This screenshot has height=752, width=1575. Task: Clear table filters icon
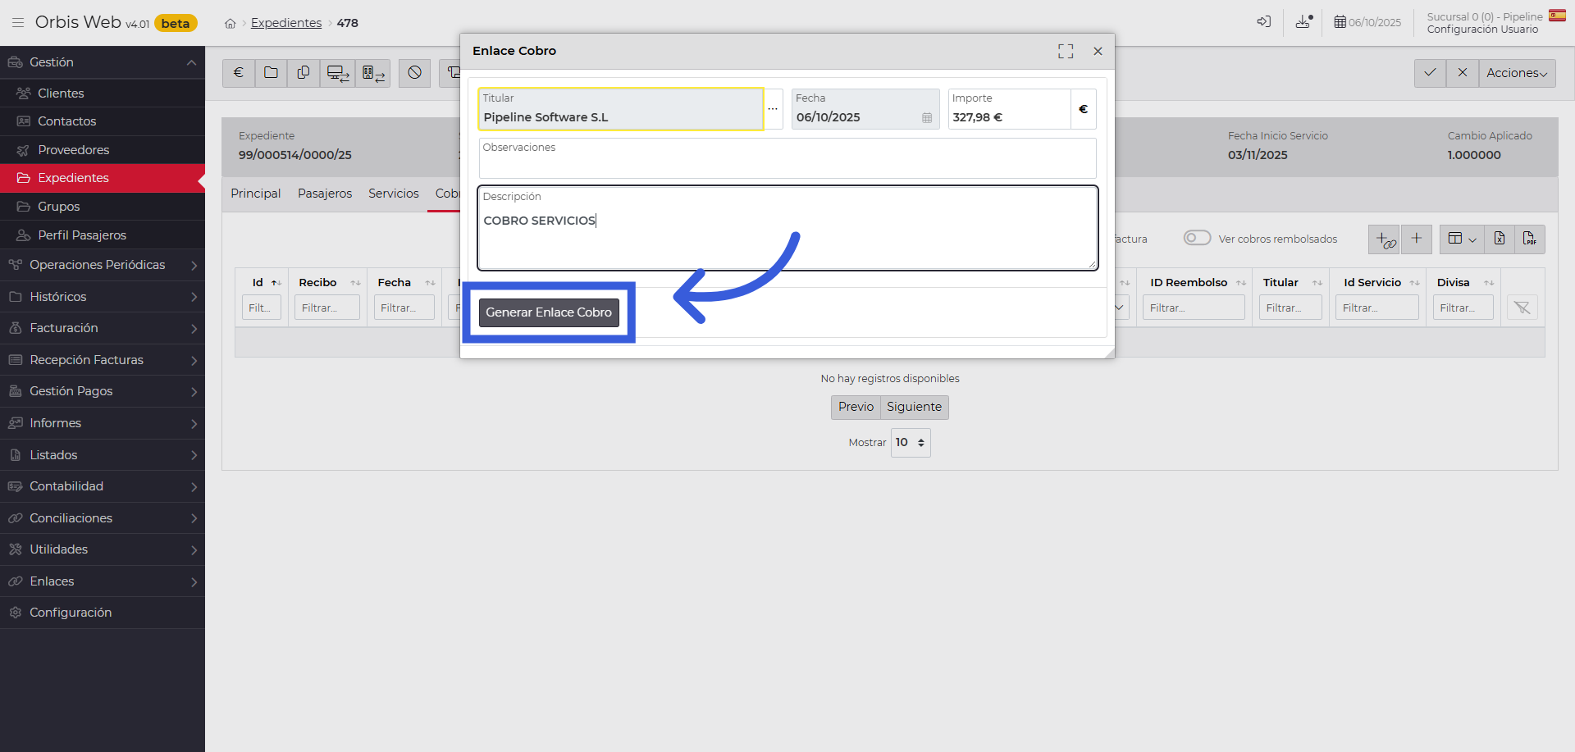[x=1522, y=308]
